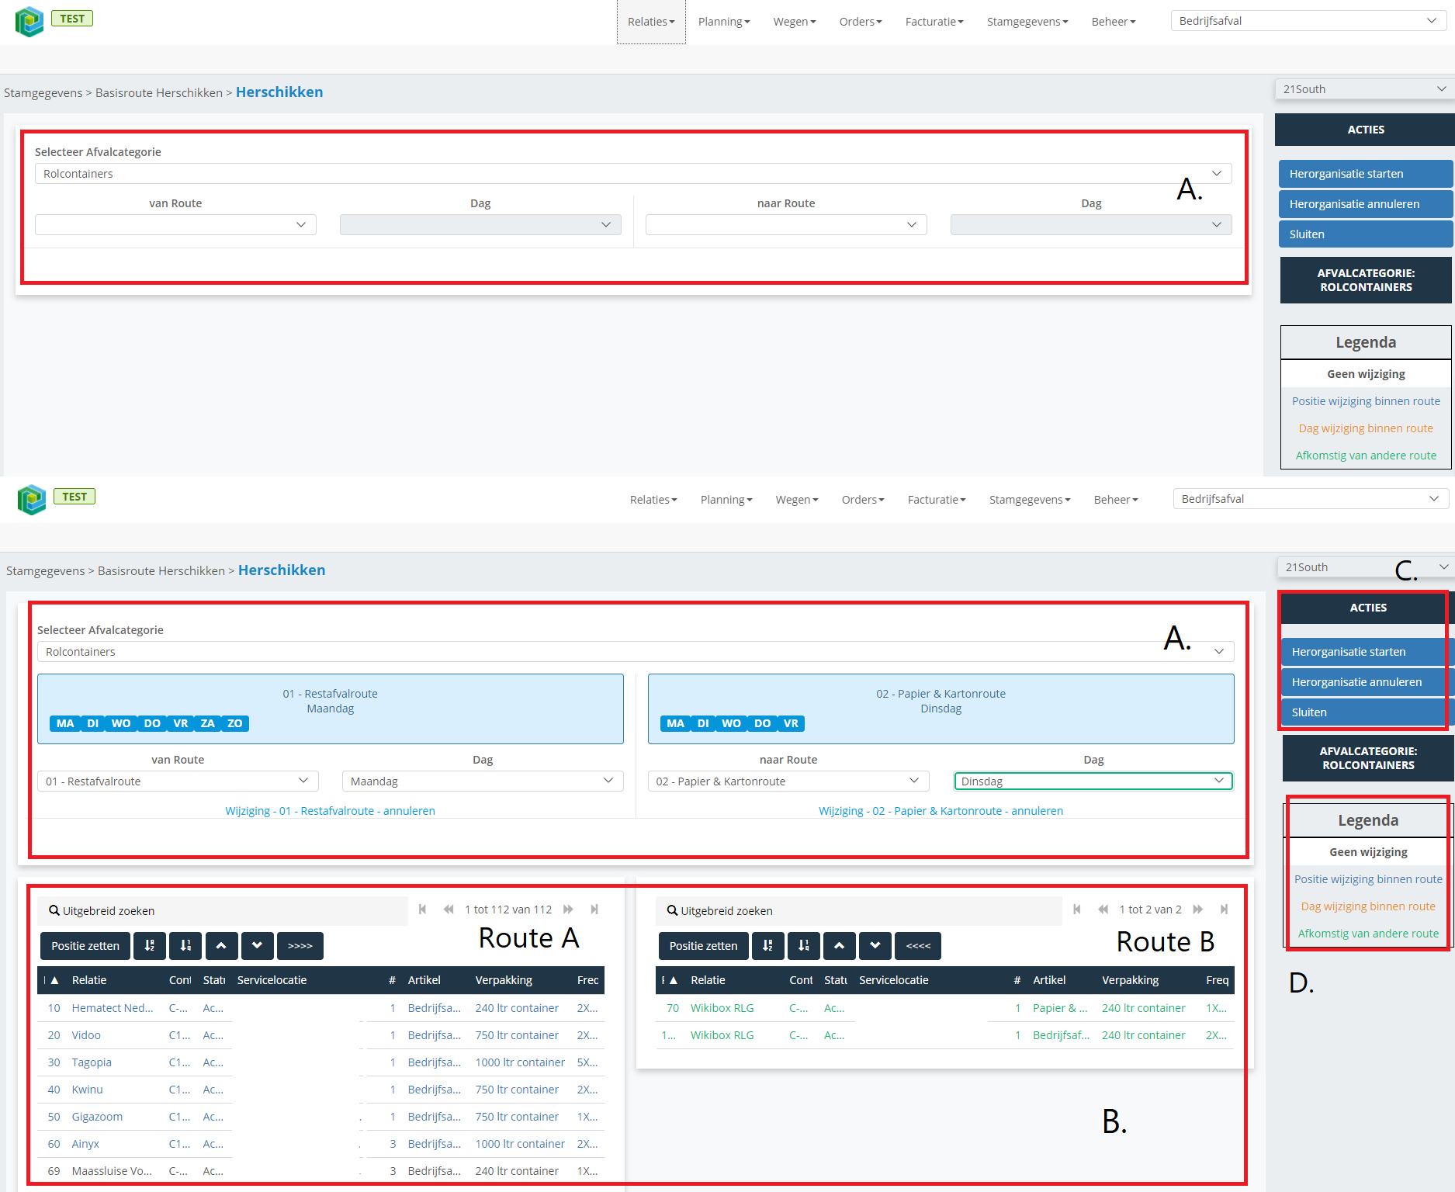The image size is (1455, 1192).
Task: Click the cube logo in the upper screenshot
Action: point(29,22)
